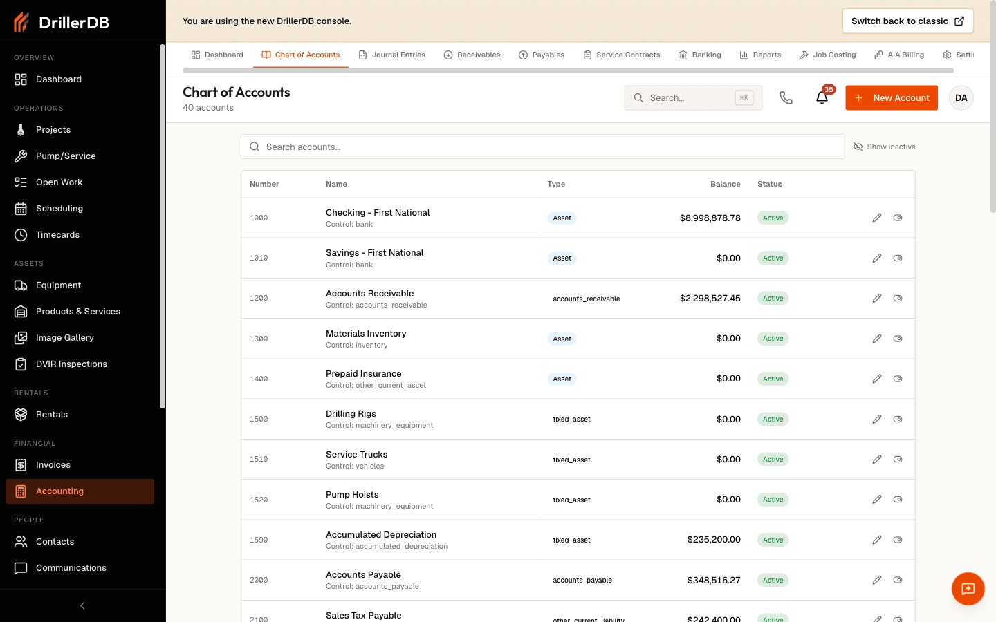Switch to the Reports tab

tap(760, 55)
